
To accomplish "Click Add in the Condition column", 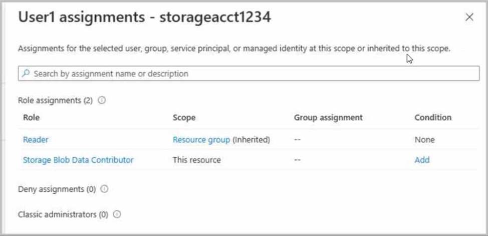I will click(x=422, y=160).
